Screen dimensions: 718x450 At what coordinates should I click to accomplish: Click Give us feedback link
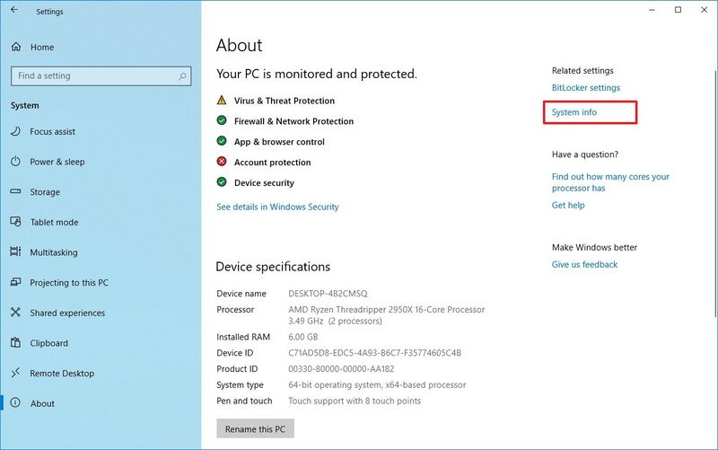(584, 265)
